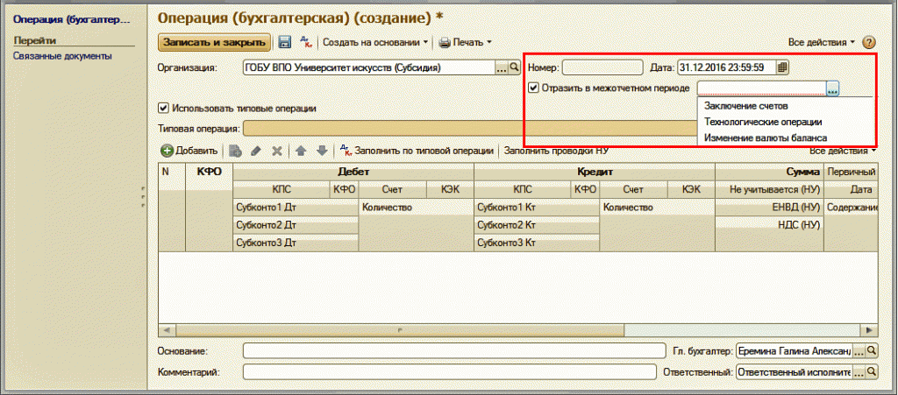
Task: Click the N column header
Action: (171, 171)
